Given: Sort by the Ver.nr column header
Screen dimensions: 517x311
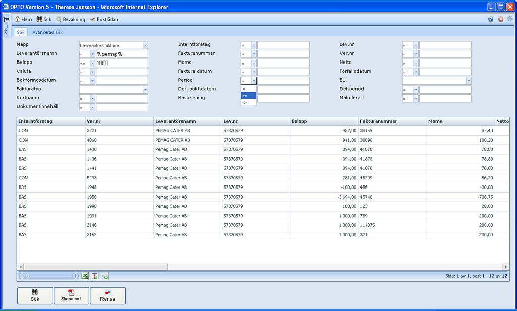Looking at the screenshot, I should point(119,121).
